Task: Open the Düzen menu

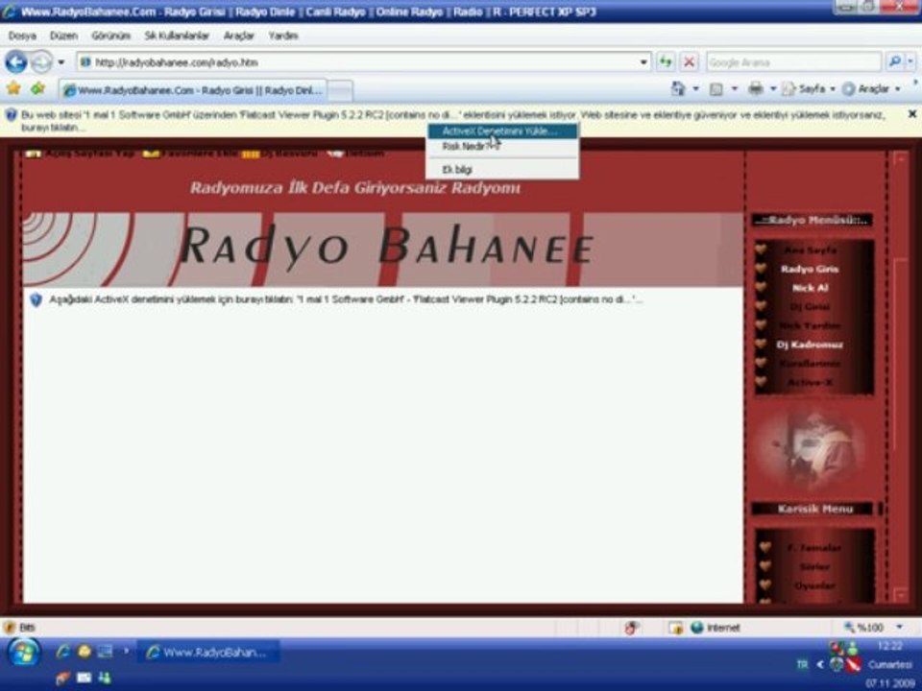Action: click(x=63, y=36)
